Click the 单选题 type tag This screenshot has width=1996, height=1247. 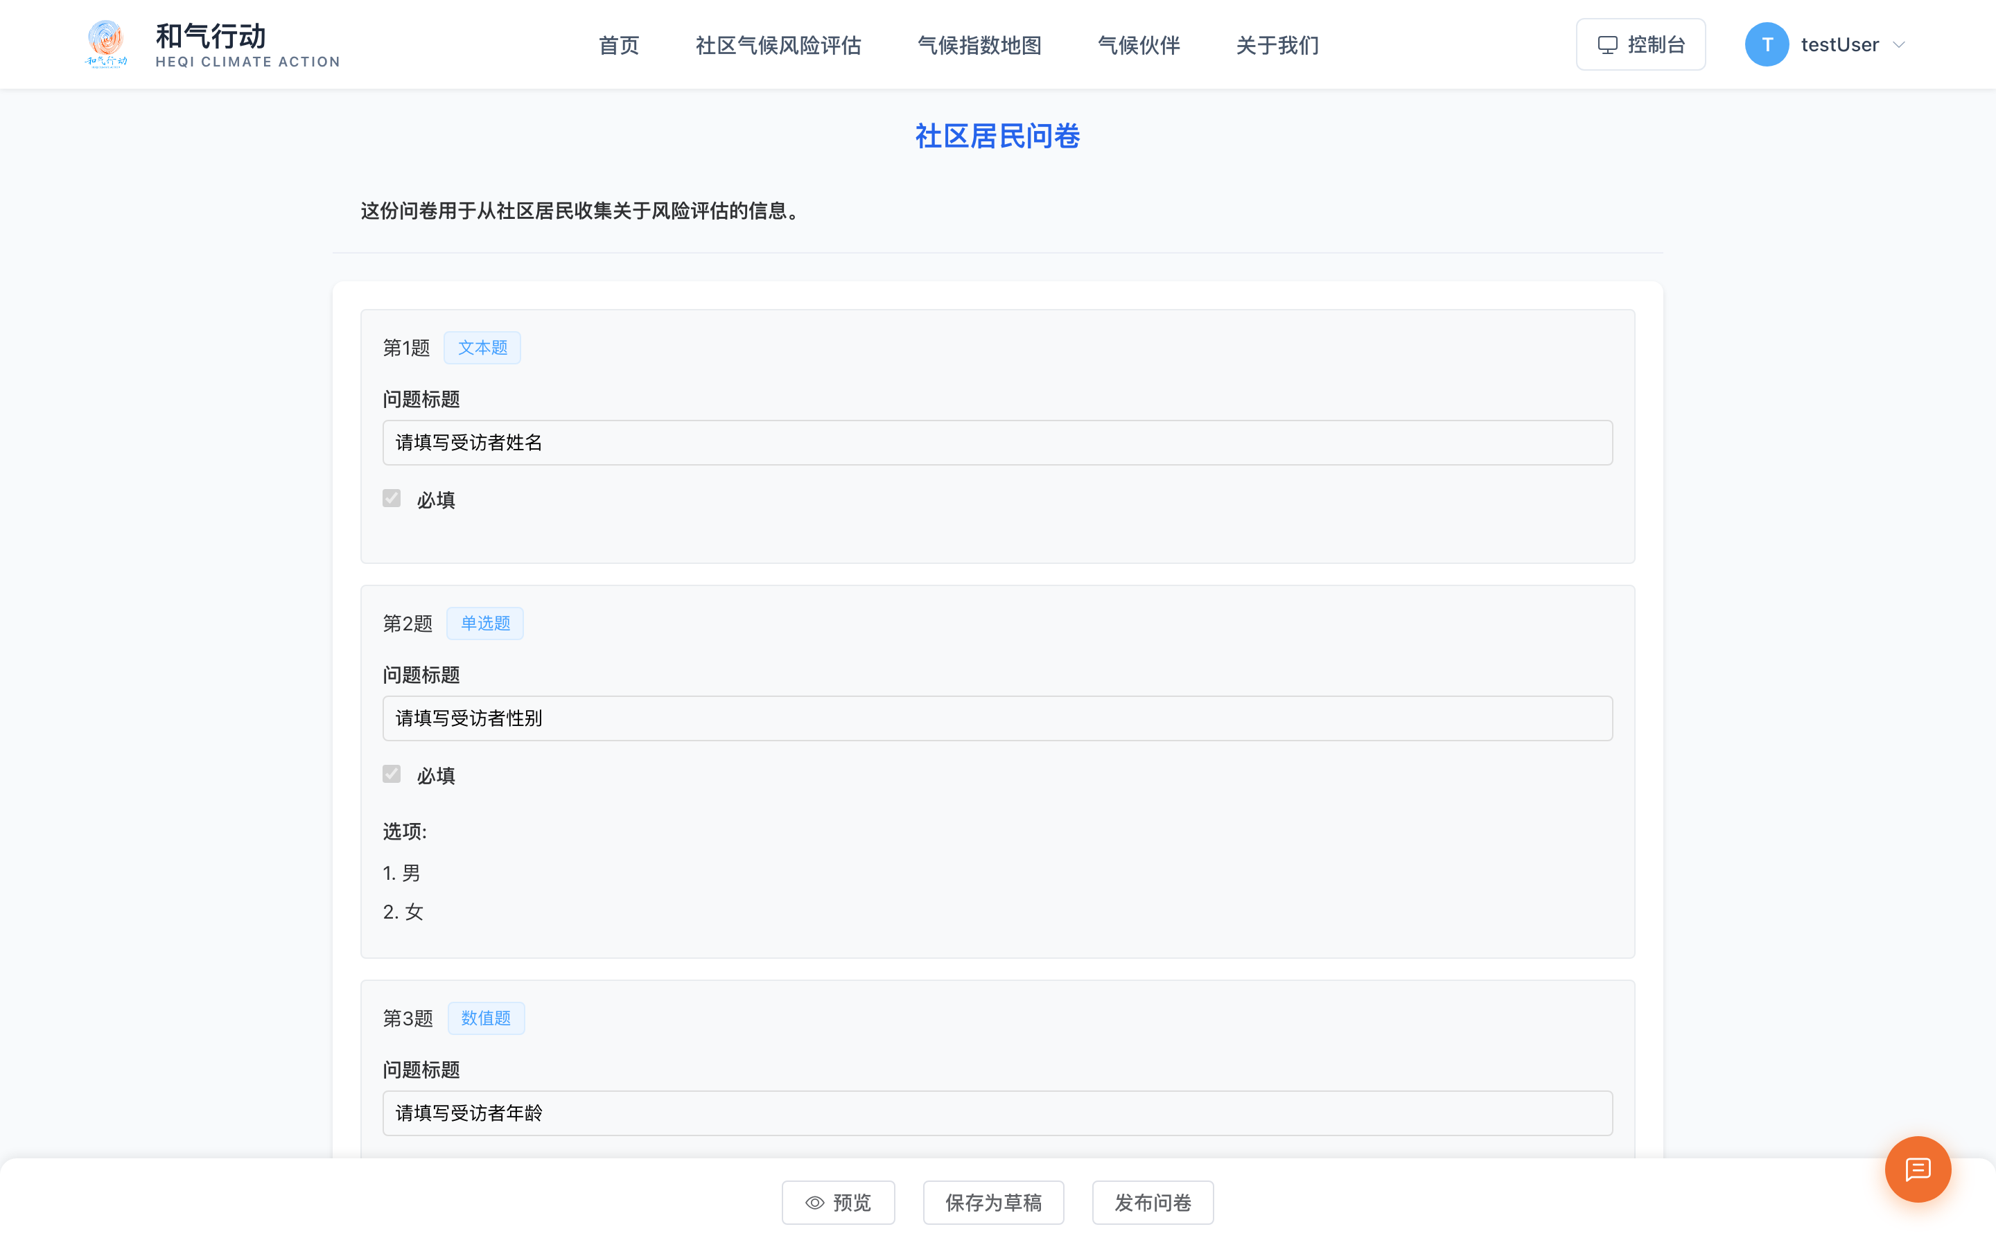click(x=485, y=623)
